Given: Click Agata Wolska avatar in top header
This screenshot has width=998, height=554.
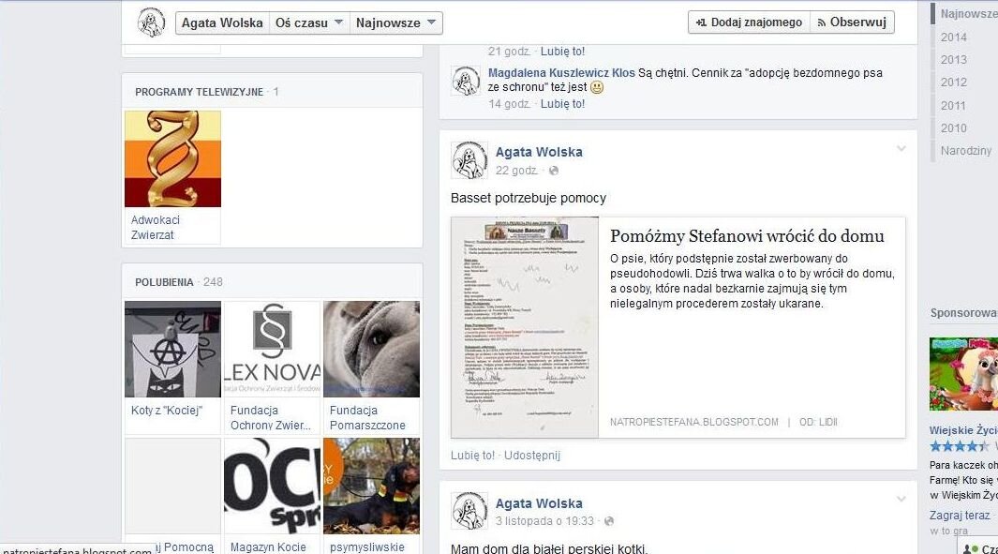Looking at the screenshot, I should pos(152,22).
